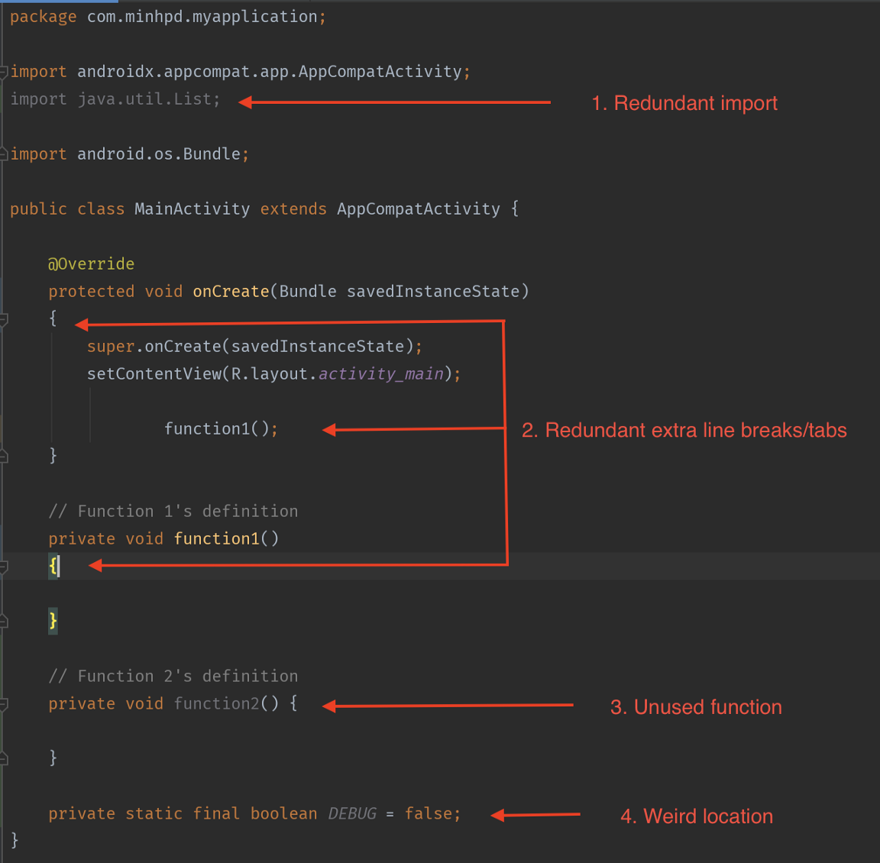
Task: Collapse function2 using its gutter fold marker
Action: [5, 704]
